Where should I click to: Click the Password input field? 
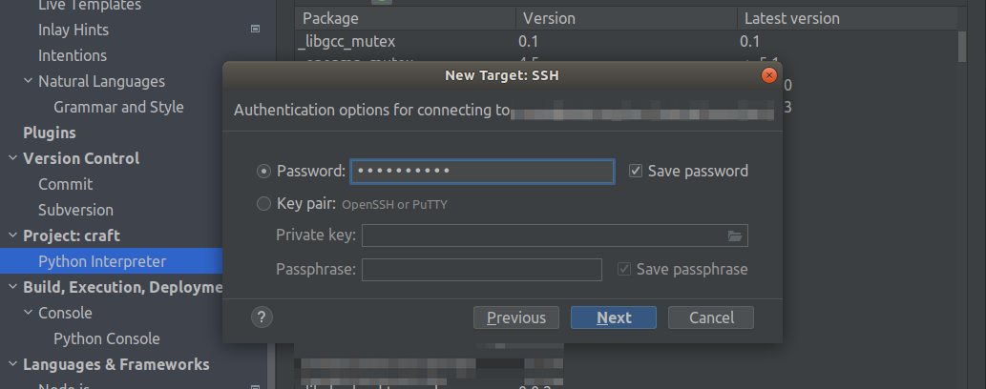(x=482, y=172)
